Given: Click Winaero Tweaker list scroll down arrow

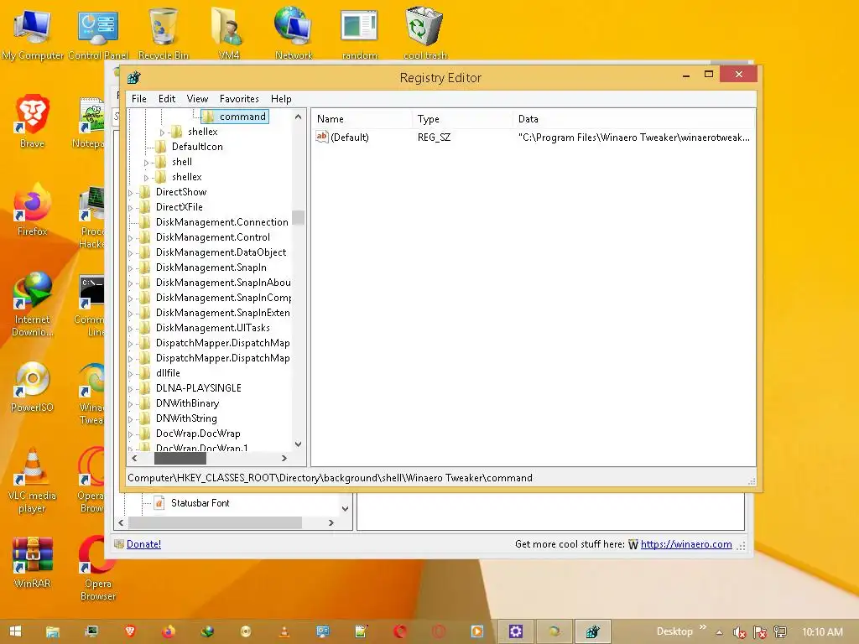Looking at the screenshot, I should (345, 509).
